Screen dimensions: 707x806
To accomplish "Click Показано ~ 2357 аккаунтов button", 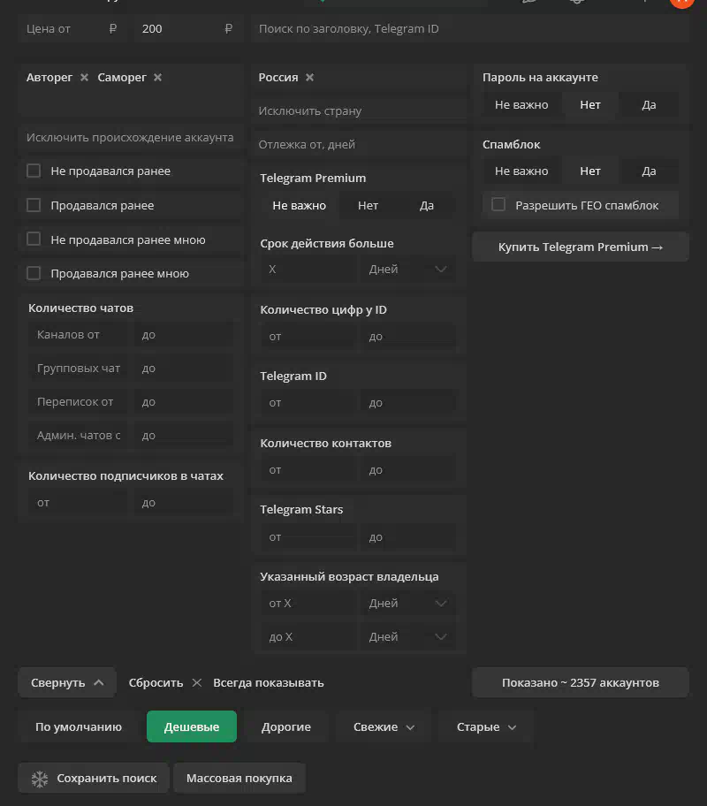I will point(581,682).
